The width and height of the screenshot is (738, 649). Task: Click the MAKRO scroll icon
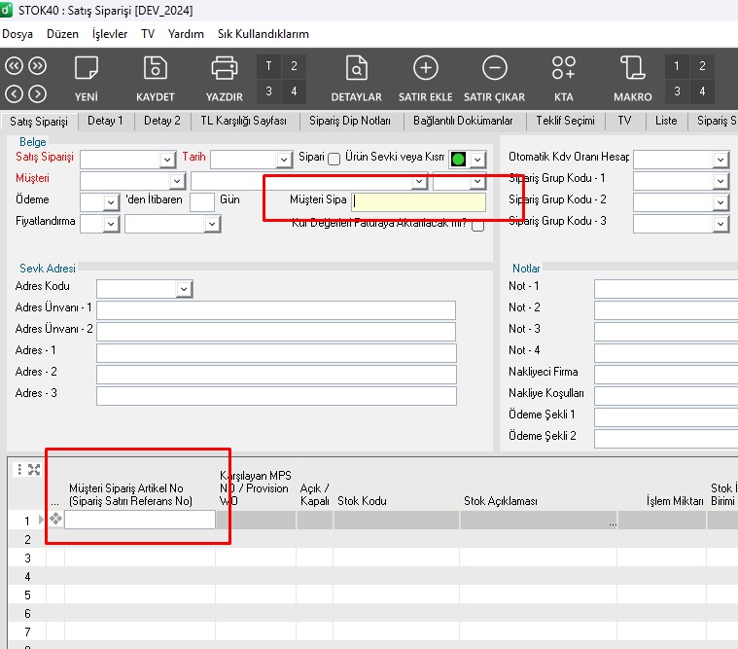632,69
